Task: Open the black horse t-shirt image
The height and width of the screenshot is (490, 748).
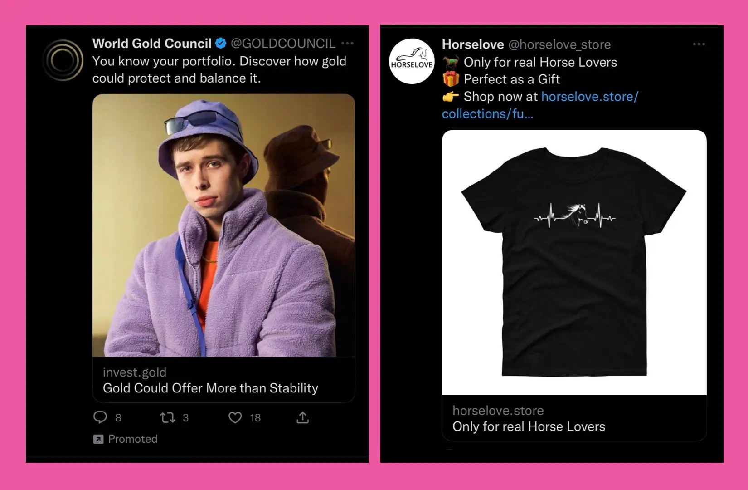Action: (x=574, y=262)
